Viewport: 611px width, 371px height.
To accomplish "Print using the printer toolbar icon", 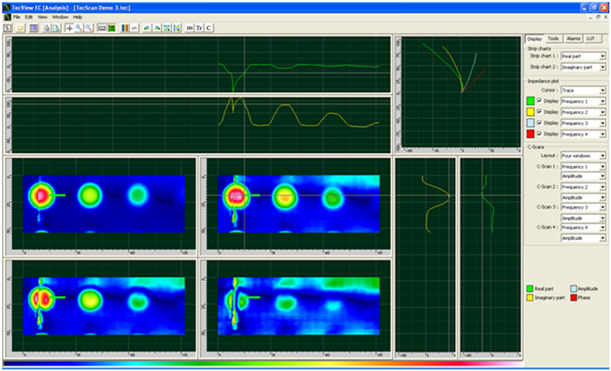I will tap(47, 28).
